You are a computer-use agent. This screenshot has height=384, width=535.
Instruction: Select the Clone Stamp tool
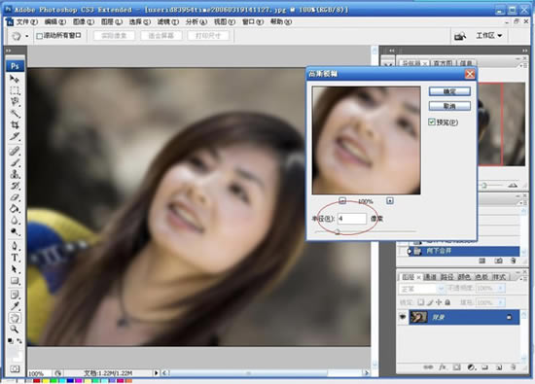[x=15, y=174]
